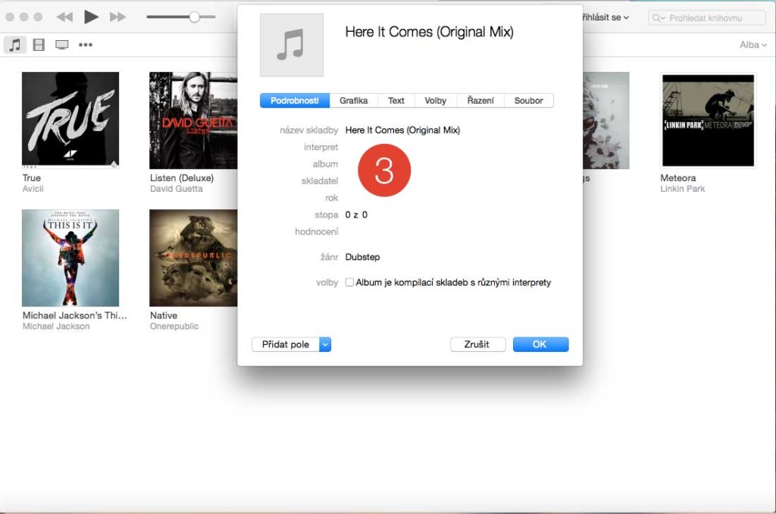Click the Linkin Park artist name

683,189
